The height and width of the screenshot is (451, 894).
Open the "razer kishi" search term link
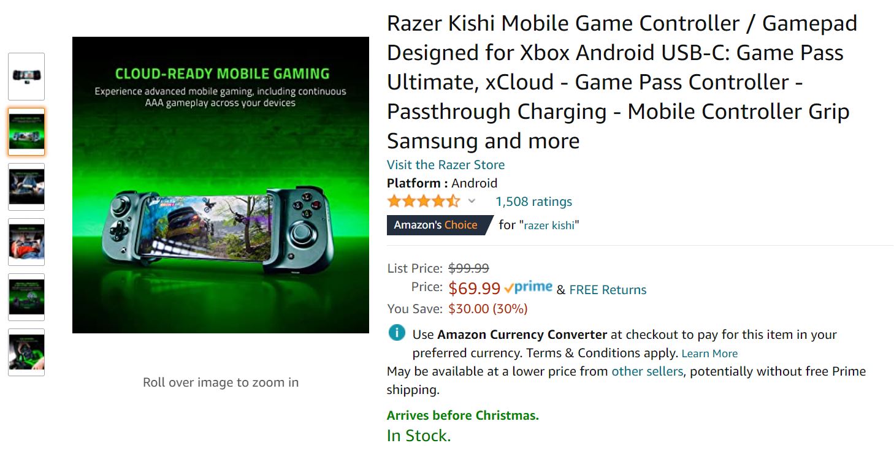coord(549,225)
